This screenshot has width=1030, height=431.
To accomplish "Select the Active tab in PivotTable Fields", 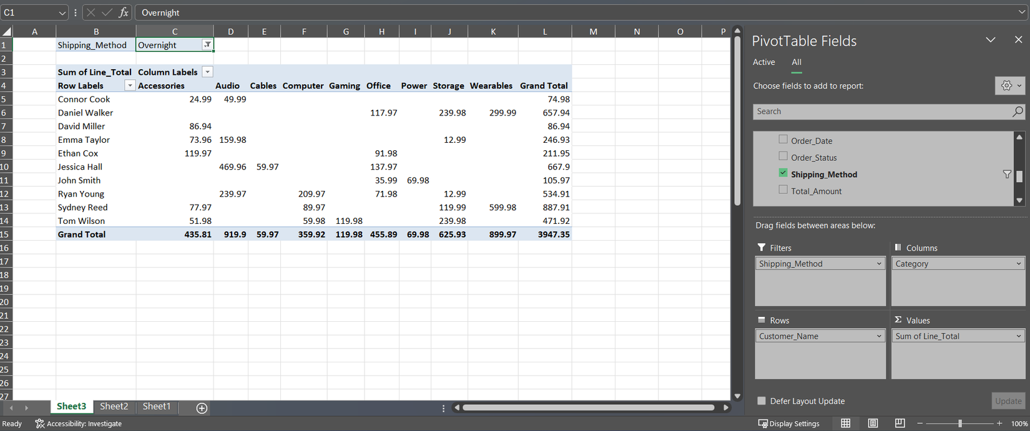I will tap(763, 62).
